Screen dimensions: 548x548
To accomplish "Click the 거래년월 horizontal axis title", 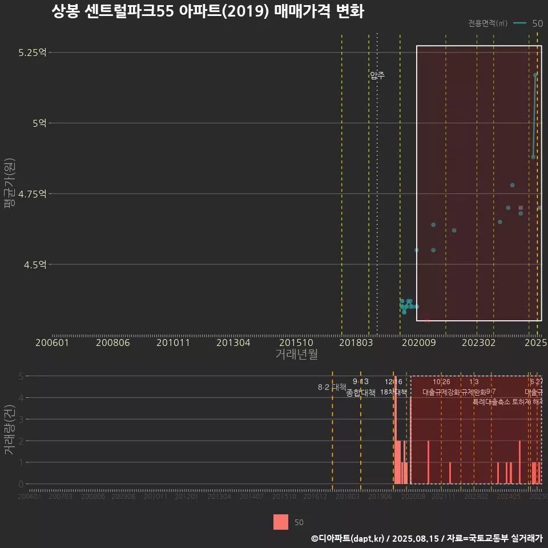I will tap(296, 354).
